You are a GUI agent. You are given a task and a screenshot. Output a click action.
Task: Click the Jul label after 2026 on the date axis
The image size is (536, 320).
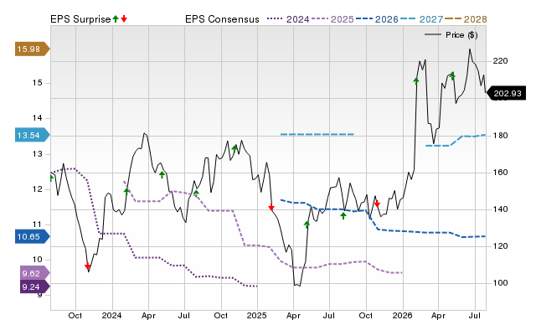point(475,315)
